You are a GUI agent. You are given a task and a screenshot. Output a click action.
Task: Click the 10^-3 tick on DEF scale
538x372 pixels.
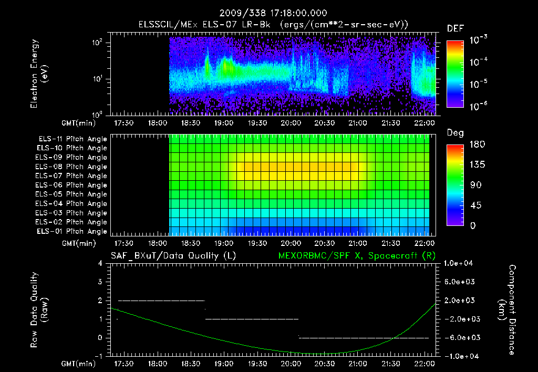pos(479,40)
